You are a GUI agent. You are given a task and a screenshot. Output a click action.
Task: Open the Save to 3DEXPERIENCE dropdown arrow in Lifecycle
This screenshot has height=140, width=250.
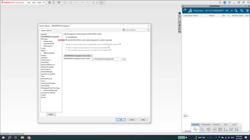tap(198, 129)
